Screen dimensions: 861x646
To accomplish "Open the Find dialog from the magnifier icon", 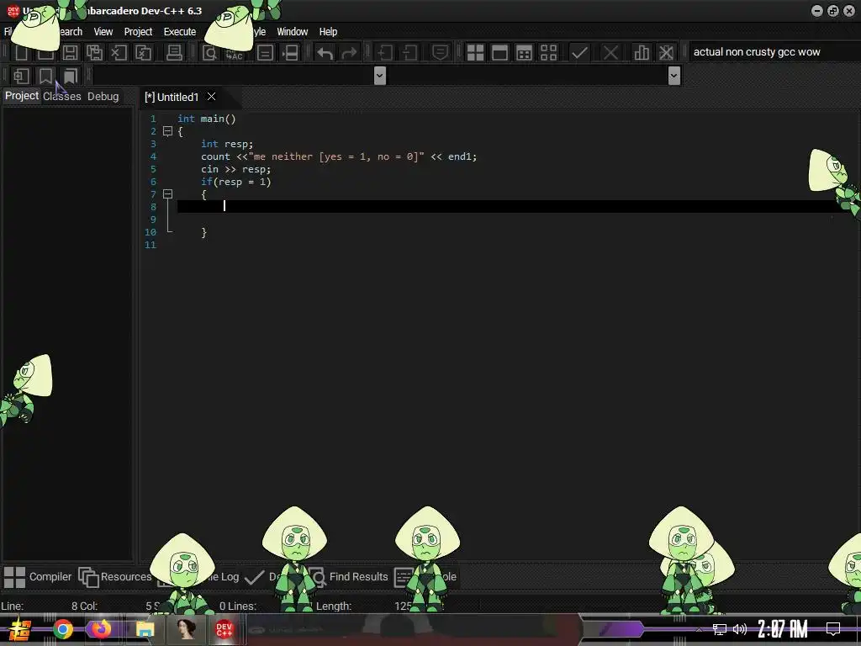I will 209,53.
